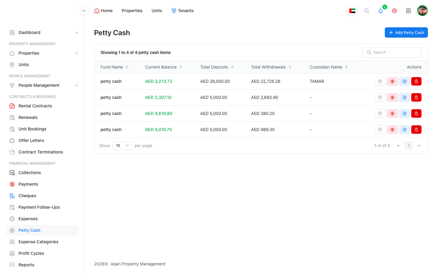Click the search magnifier icon in header
Screen dimensions: 437x273
[x=367, y=11]
